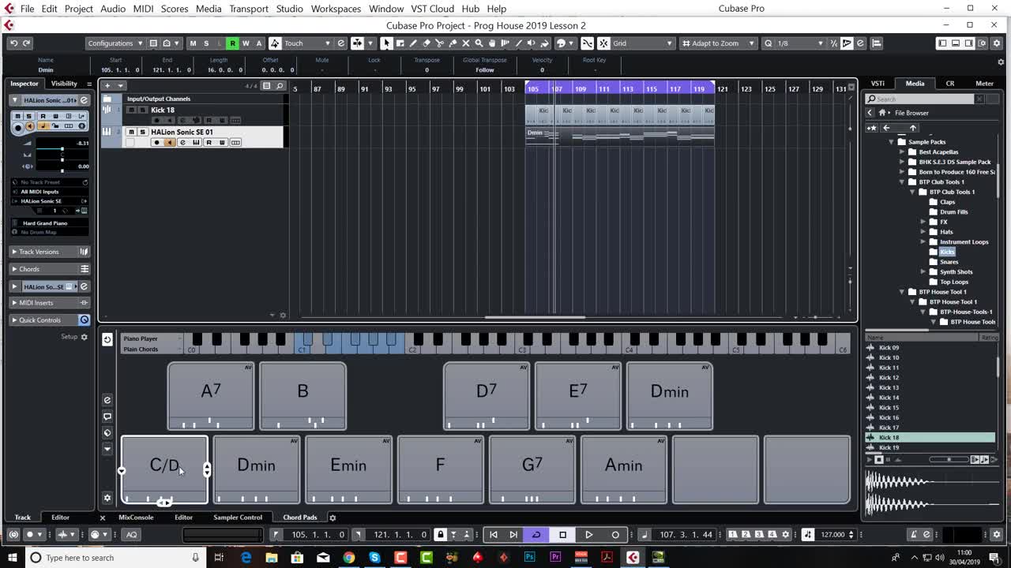
Task: Click the Stop button in transport
Action: point(562,535)
